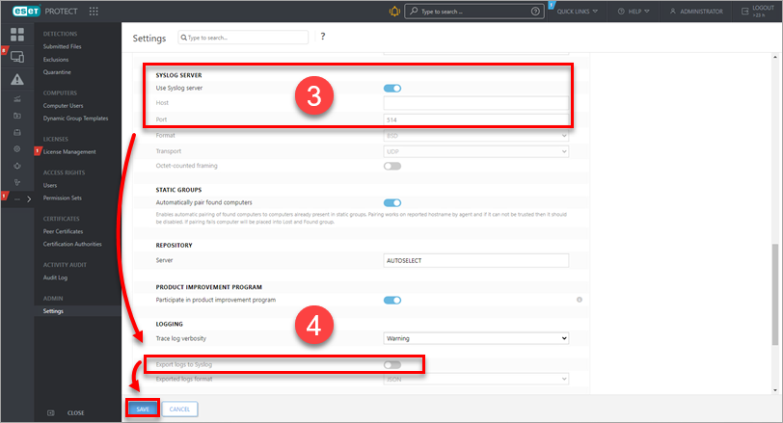Open the Detections warning triangle icon
This screenshot has width=783, height=423.
[17, 79]
